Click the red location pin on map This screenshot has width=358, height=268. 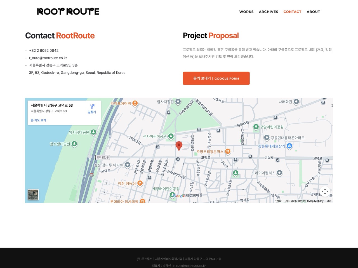pyautogui.click(x=179, y=145)
